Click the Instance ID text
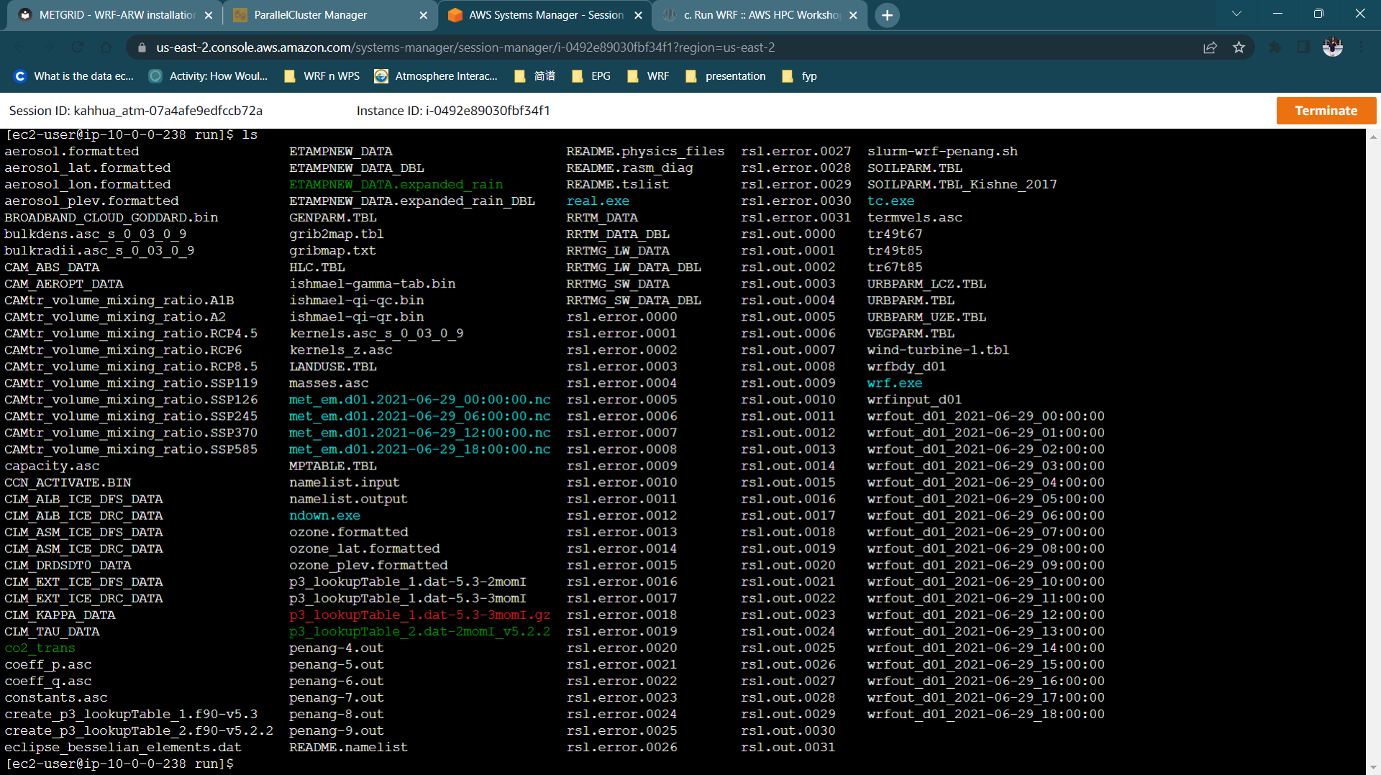Screen dimensions: 1381x775 click(453, 111)
